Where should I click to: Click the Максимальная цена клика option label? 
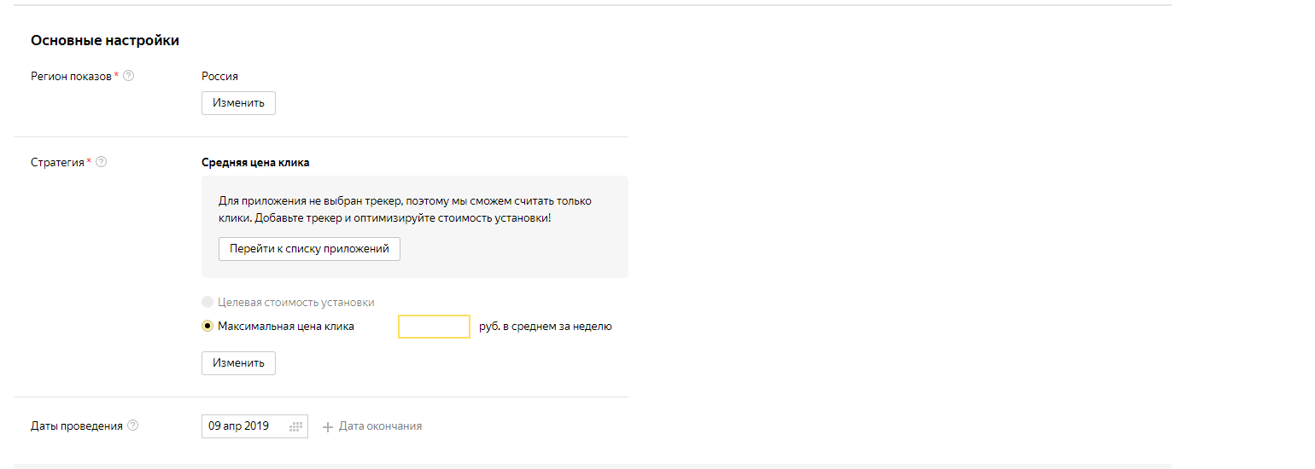pos(286,326)
